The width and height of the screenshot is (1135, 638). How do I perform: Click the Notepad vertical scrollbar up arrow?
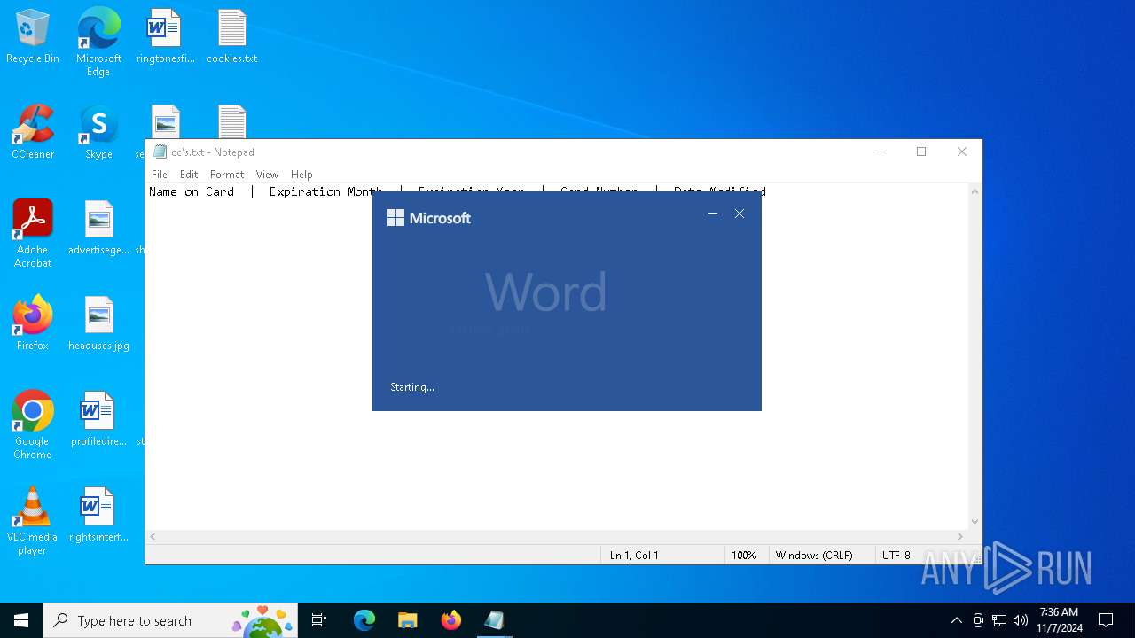975,191
